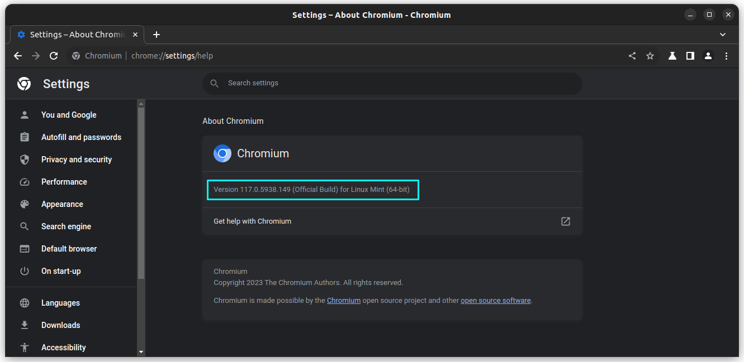The width and height of the screenshot is (744, 362).
Task: Click the open source software link
Action: [x=495, y=300]
